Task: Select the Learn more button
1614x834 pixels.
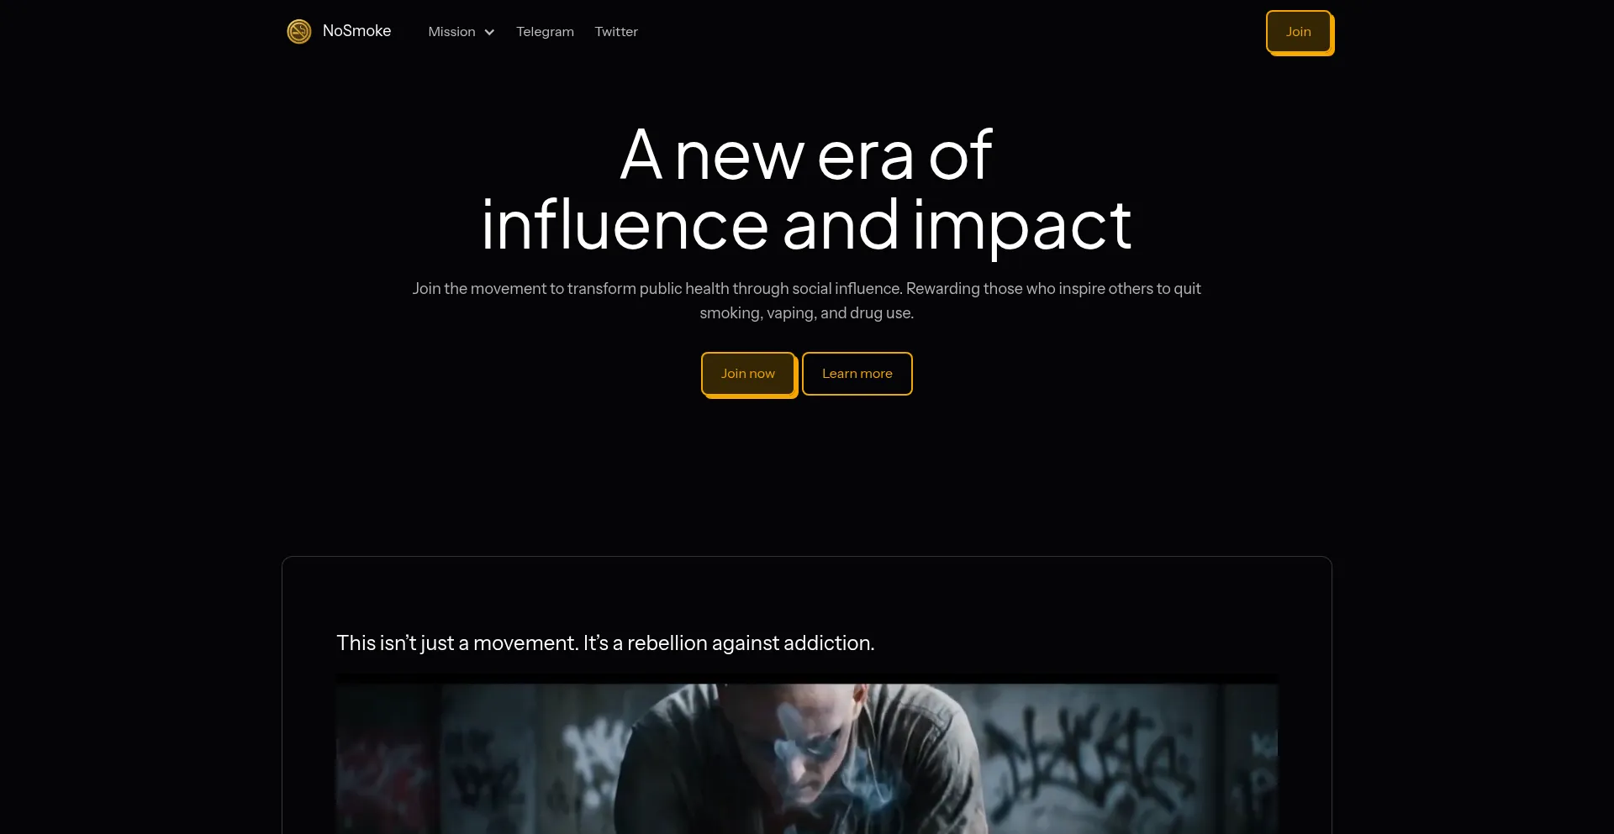Action: click(x=857, y=374)
